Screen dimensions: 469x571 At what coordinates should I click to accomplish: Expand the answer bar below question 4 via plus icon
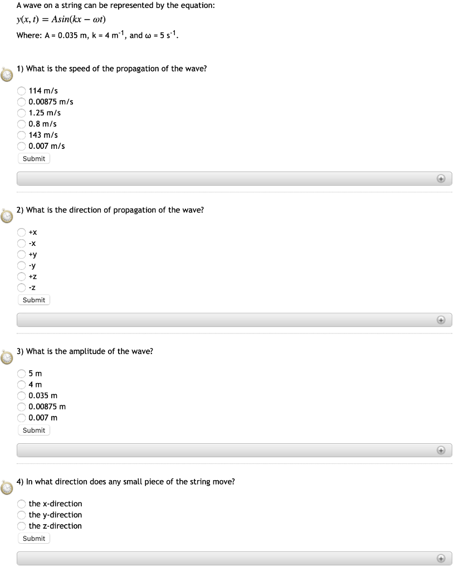click(x=441, y=558)
